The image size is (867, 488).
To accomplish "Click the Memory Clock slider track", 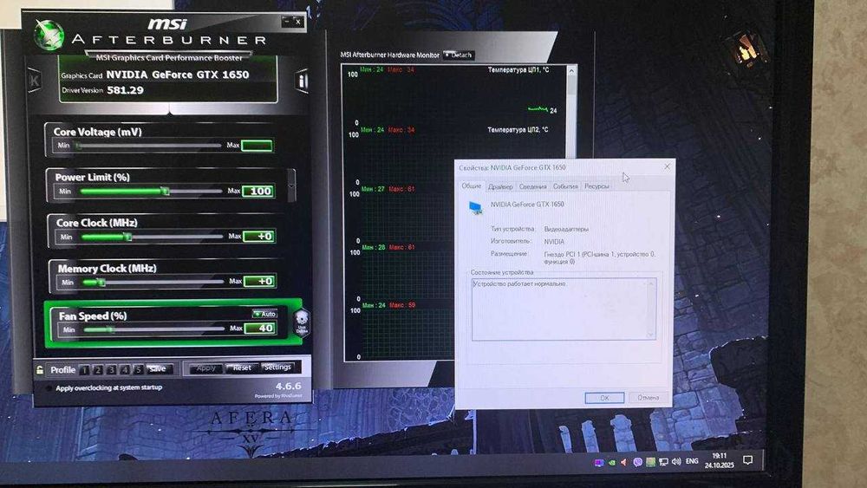I will point(153,282).
